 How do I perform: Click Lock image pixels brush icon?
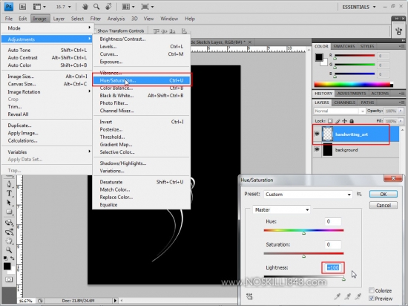tap(338, 121)
